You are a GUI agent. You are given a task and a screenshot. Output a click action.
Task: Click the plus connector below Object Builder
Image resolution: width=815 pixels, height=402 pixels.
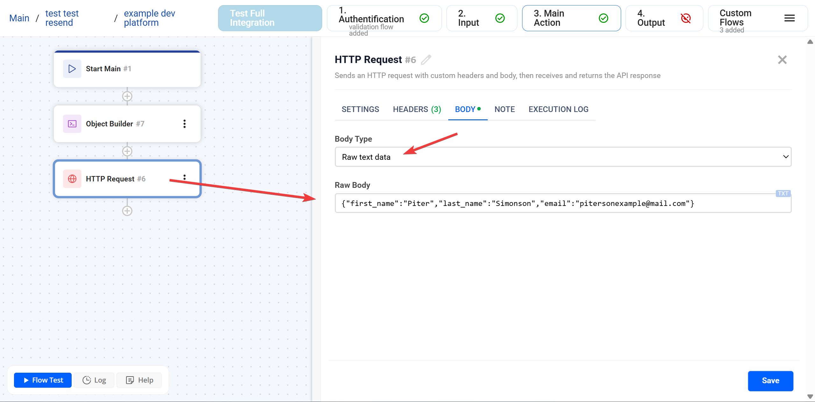[x=127, y=151]
